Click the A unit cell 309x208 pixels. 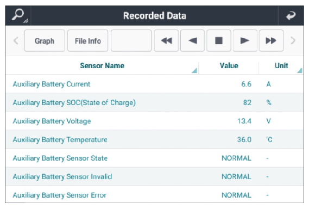click(269, 84)
